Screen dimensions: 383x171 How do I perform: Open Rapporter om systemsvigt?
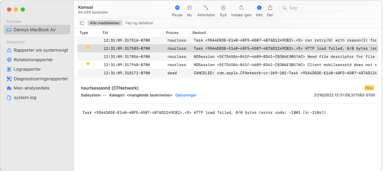(37, 50)
